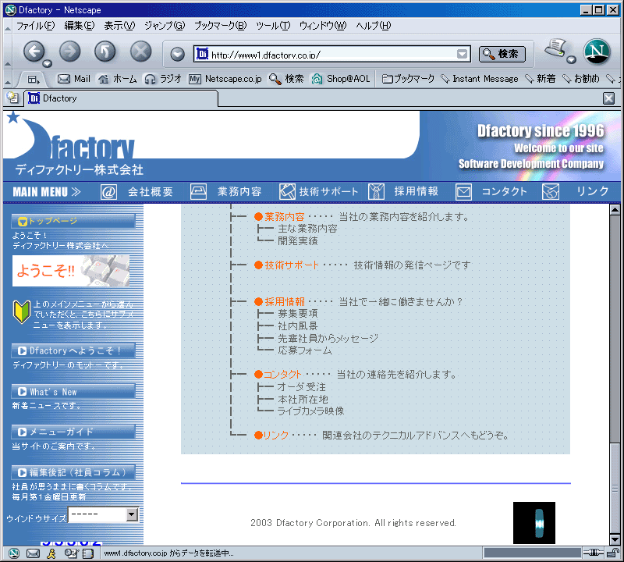This screenshot has height=562, width=624.
Task: Open Mail from the personal toolbar
Action: pos(74,79)
